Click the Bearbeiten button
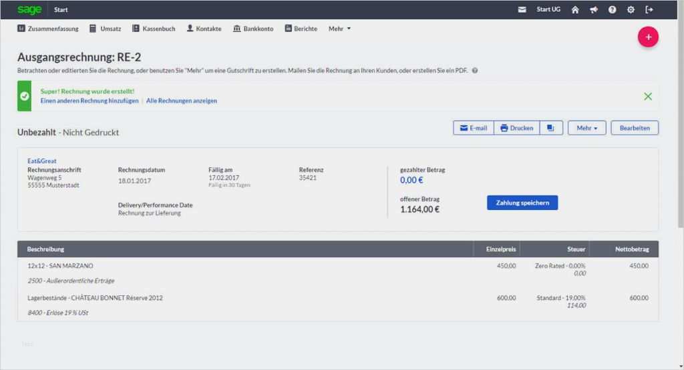Image resolution: width=684 pixels, height=370 pixels. click(635, 128)
